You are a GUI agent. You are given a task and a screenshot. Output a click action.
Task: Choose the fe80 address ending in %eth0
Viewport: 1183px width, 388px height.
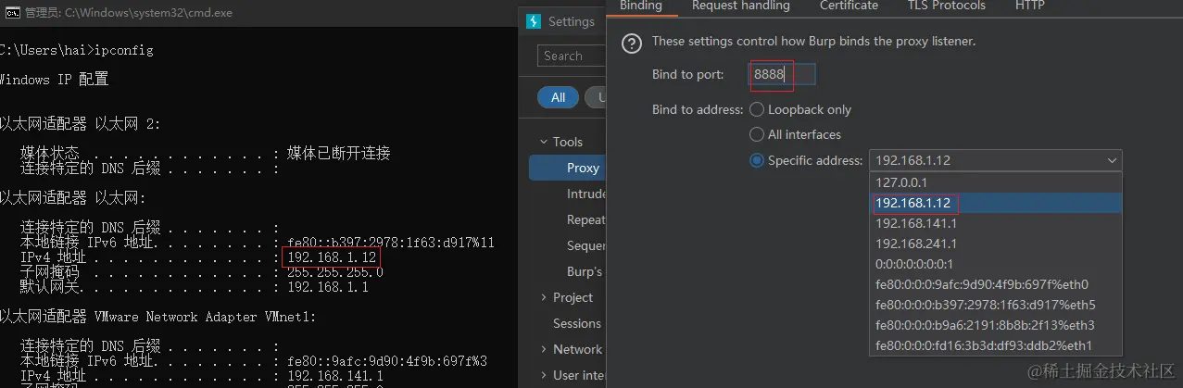996,284
